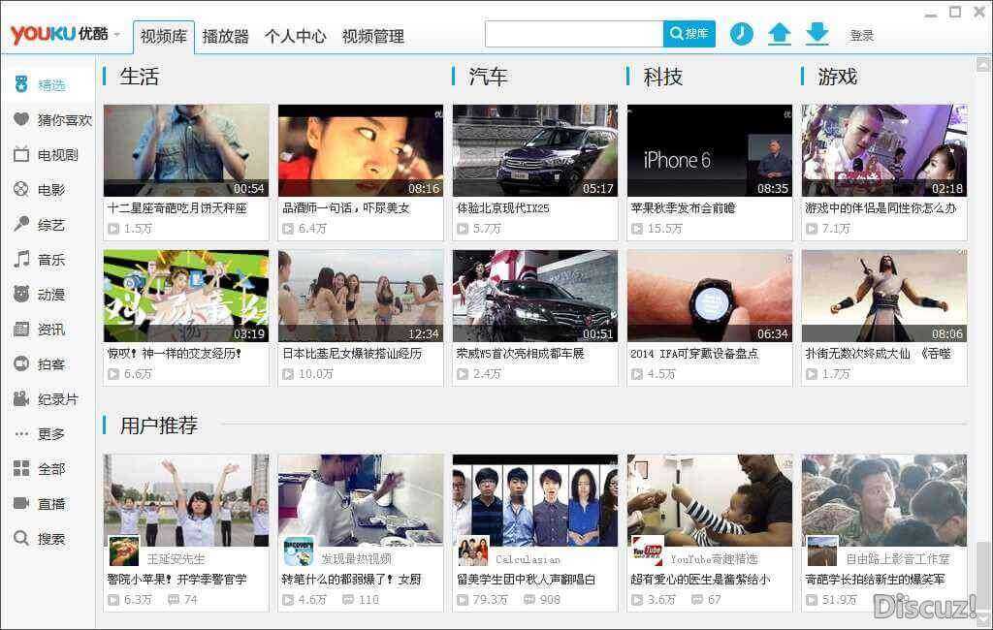Click the upload arrow icon
The width and height of the screenshot is (993, 630).
click(780, 34)
